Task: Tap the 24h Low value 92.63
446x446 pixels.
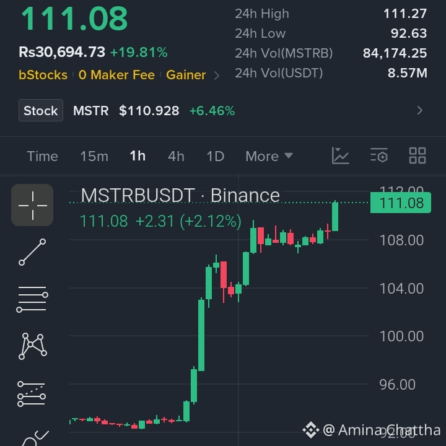Action: click(x=409, y=33)
